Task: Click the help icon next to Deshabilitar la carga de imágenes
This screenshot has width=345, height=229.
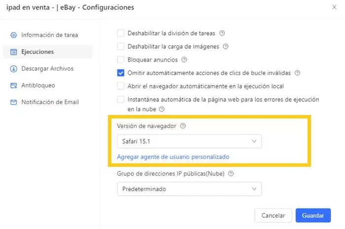Action: tap(226, 46)
